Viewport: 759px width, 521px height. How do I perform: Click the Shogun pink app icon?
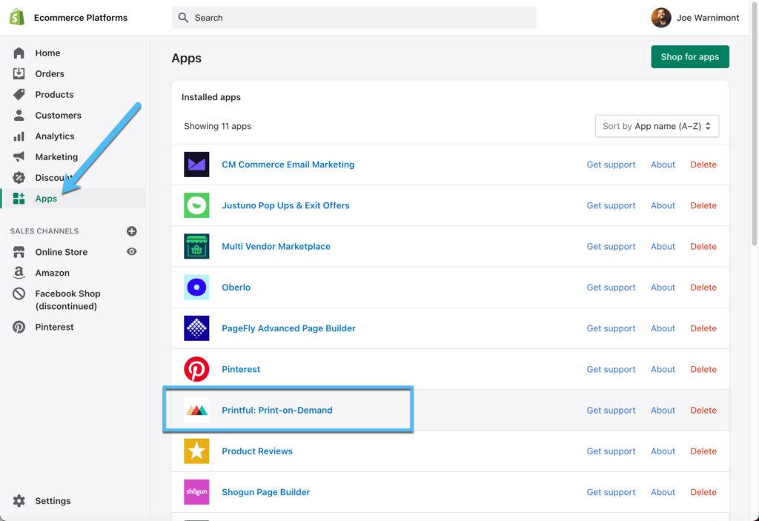[x=196, y=492]
